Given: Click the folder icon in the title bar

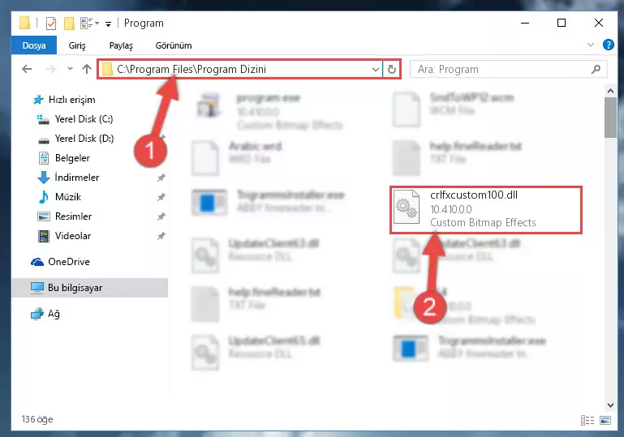Looking at the screenshot, I should tap(24, 23).
